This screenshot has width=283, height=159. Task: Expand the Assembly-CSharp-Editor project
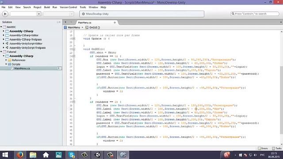point(4,35)
